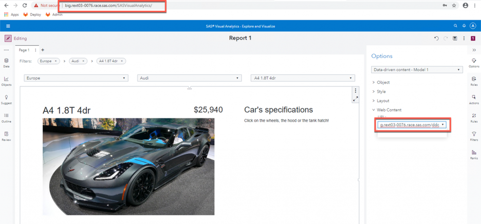Switch to the Roles pane
Screen dimensions: 481x224
coord(474,81)
